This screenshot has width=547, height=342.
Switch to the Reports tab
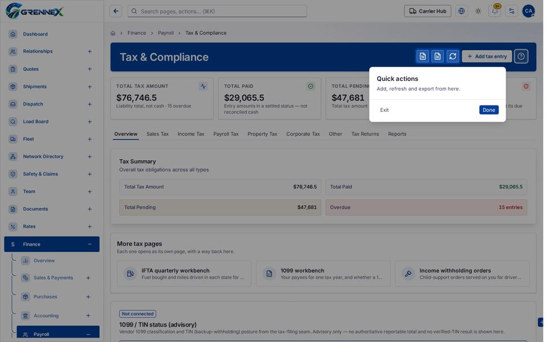point(397,134)
